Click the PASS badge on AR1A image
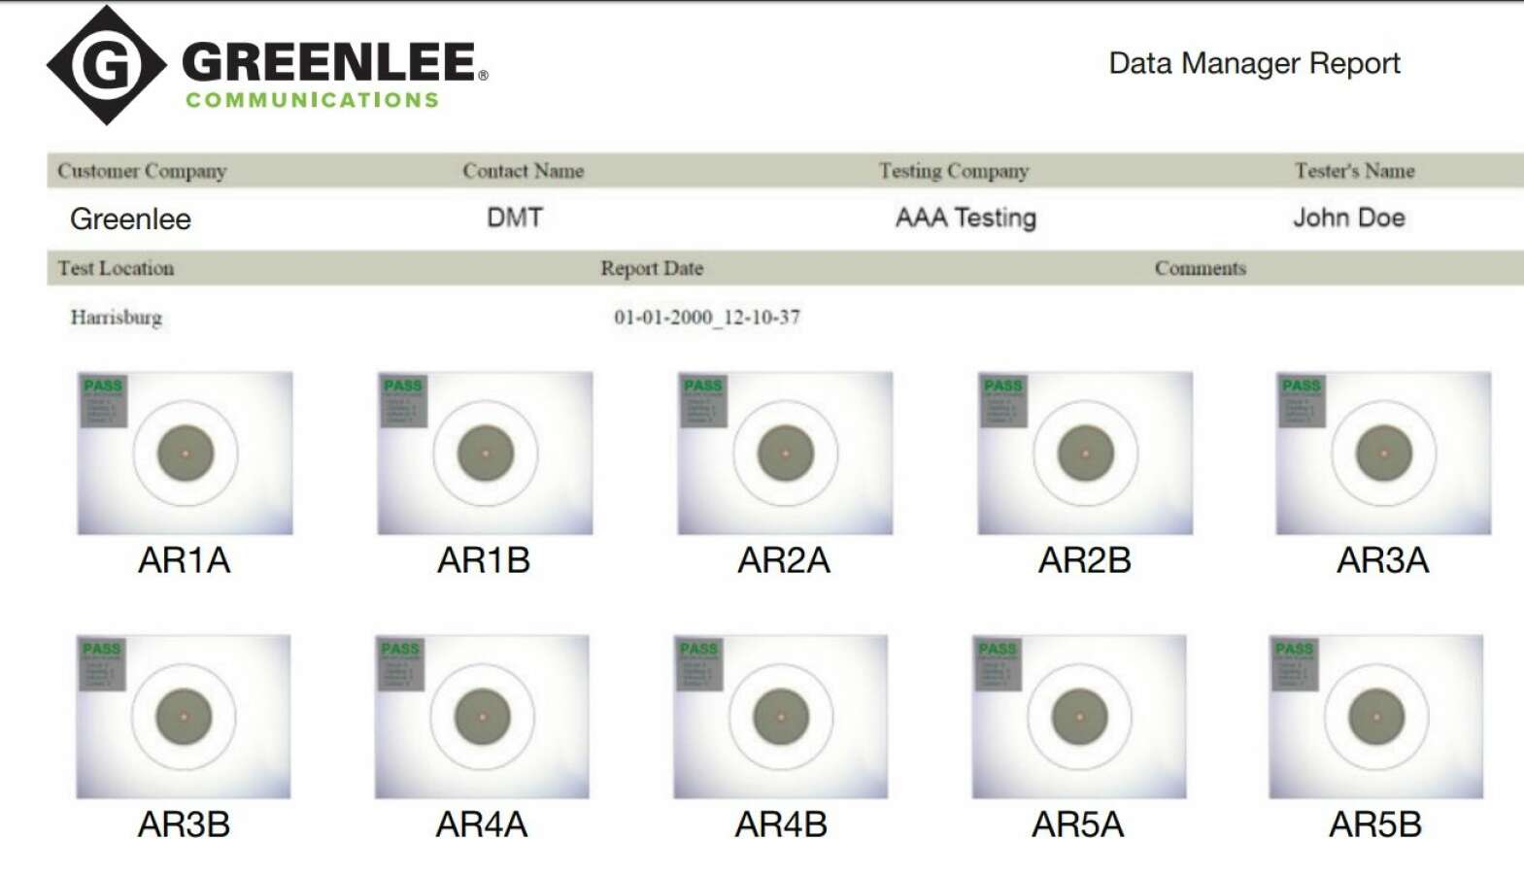Screen dimensions: 1524x874 [x=103, y=386]
